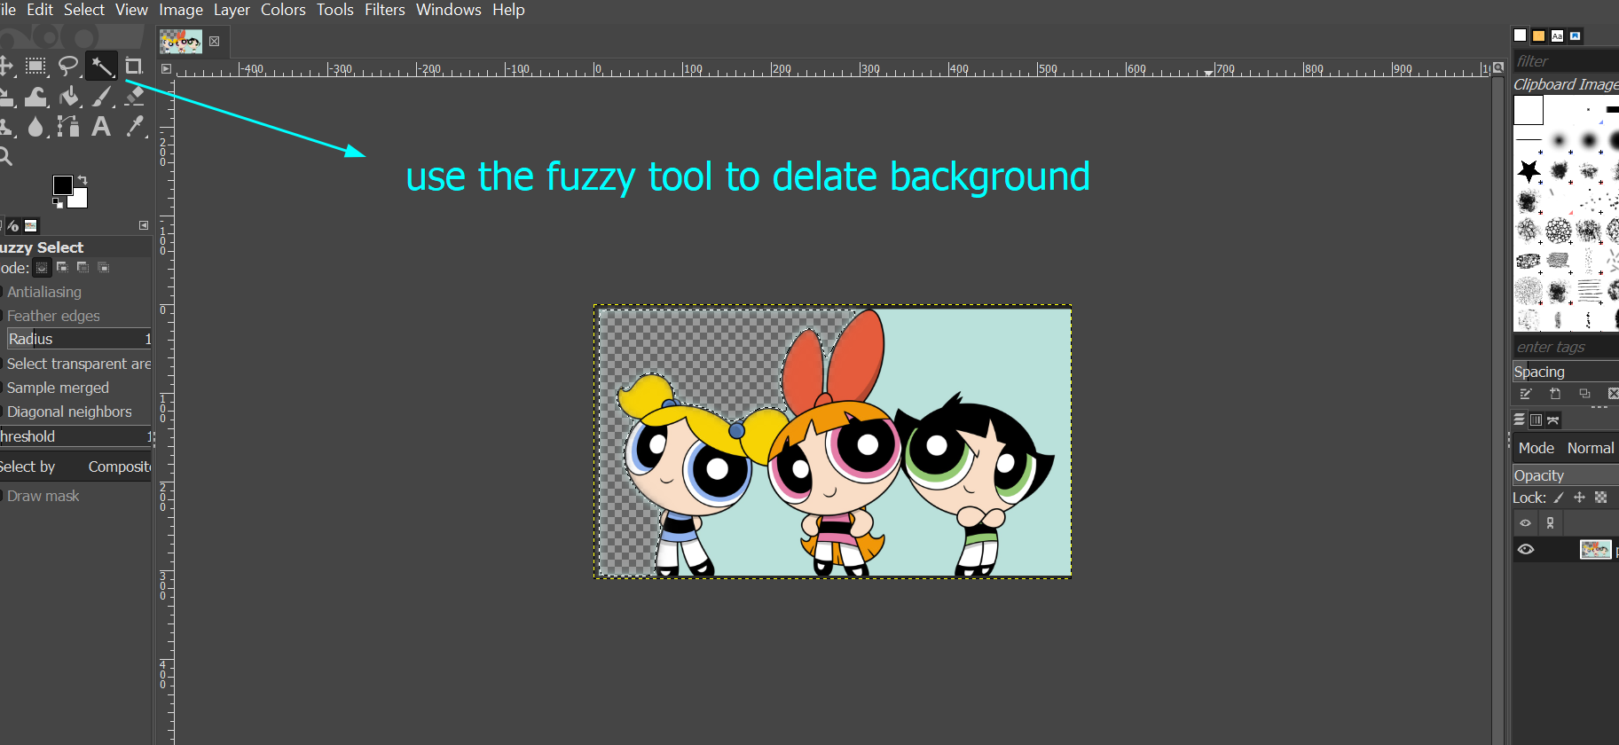Adjust the Threshold slider
This screenshot has height=745, width=1619.
coord(76,436)
